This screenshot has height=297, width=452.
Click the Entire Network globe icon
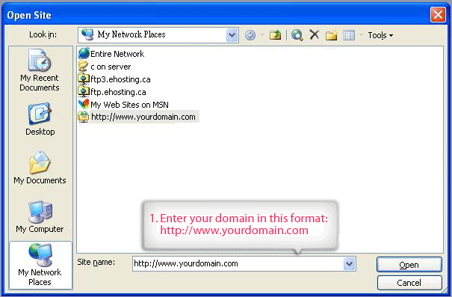point(84,54)
